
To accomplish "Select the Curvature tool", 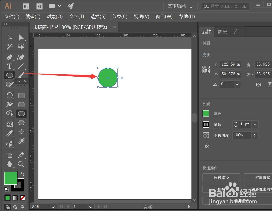I will [x=21, y=57].
